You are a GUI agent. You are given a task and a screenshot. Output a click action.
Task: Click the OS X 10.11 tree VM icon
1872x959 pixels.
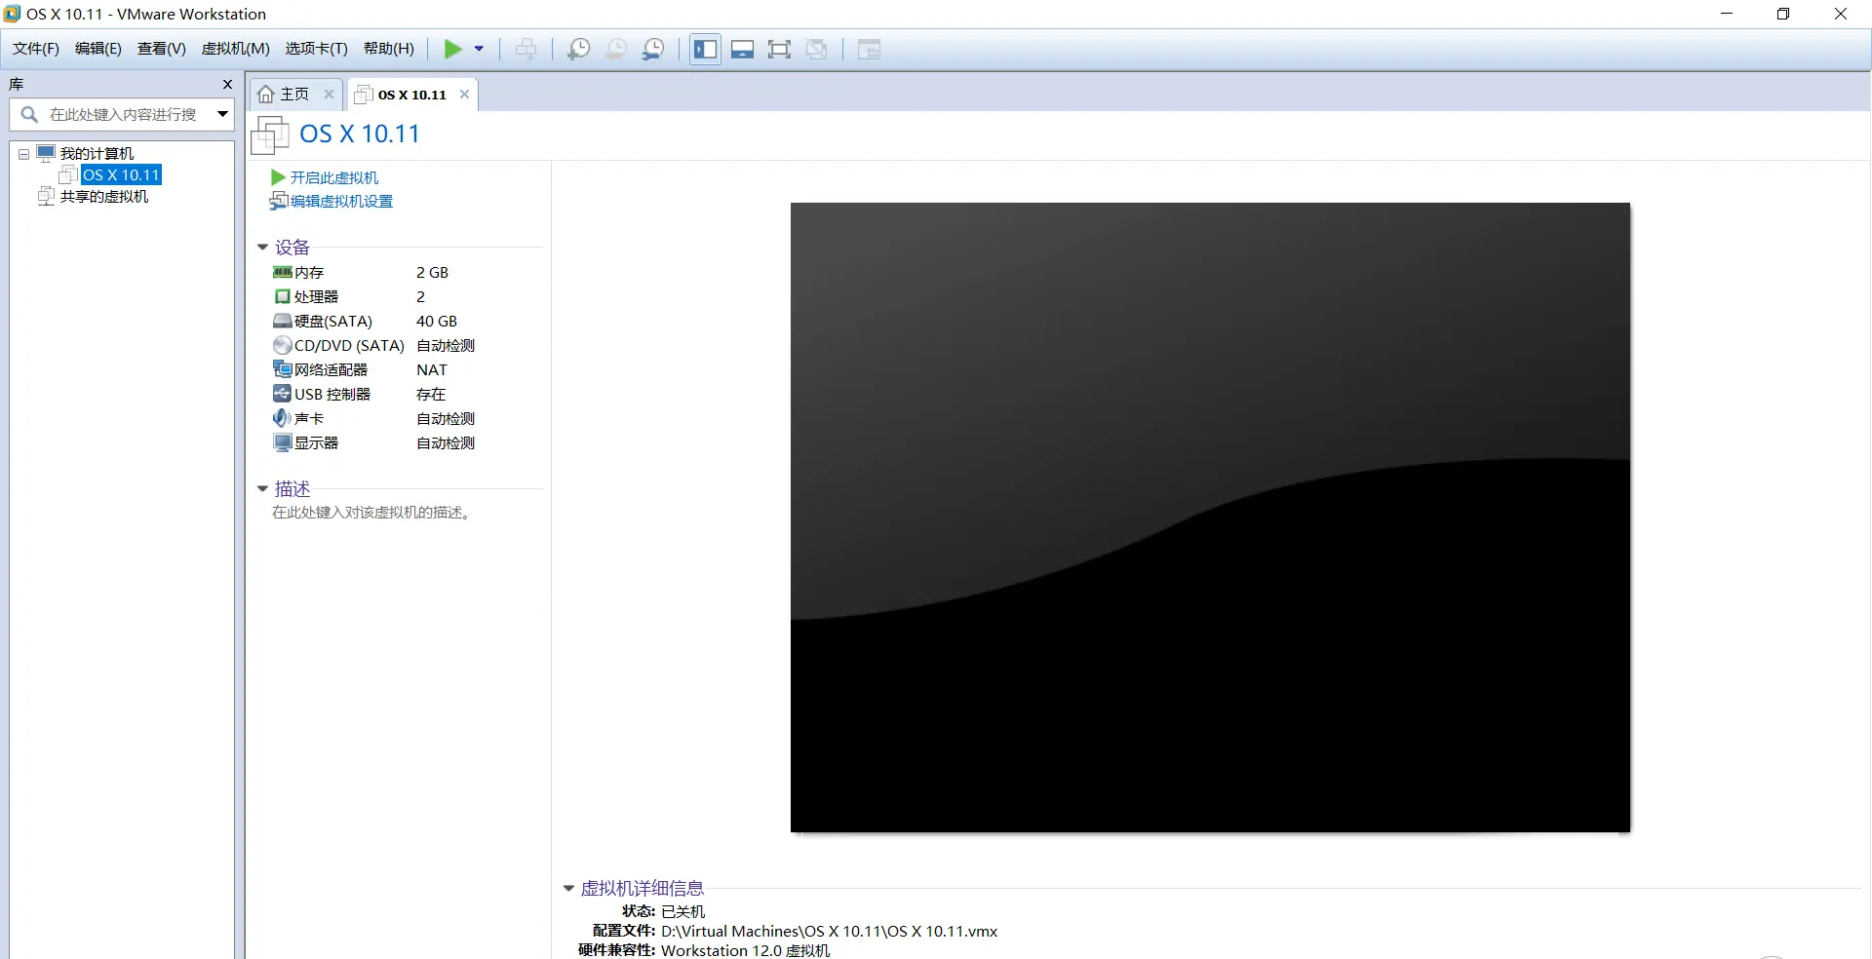tap(68, 174)
